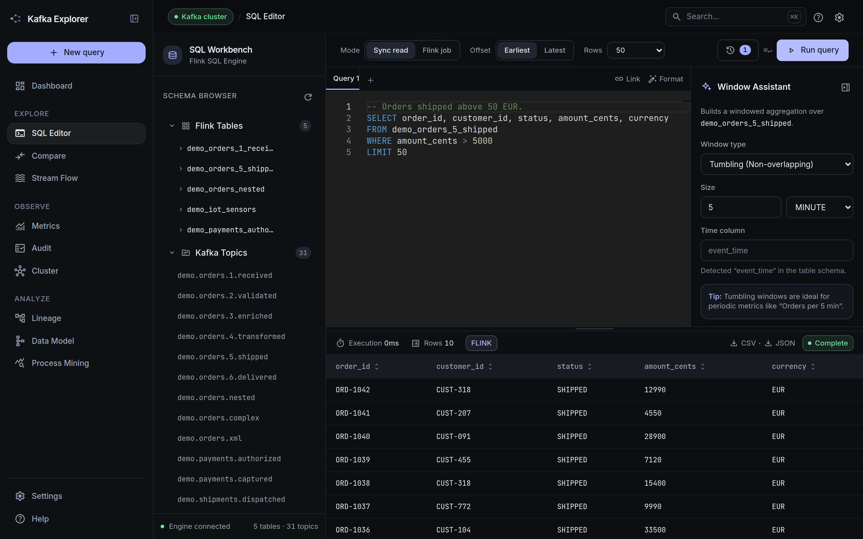Open settings from the top bar gear
This screenshot has width=863, height=539.
[839, 17]
